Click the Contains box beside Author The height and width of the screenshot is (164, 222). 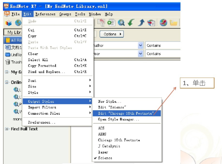click(x=163, y=45)
